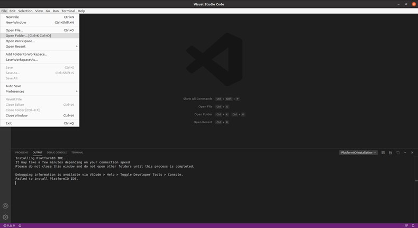Screen dimensions: 418x228
Task: Click the 'Failed to install PlatformIO IDE.' line
Action: [47, 179]
